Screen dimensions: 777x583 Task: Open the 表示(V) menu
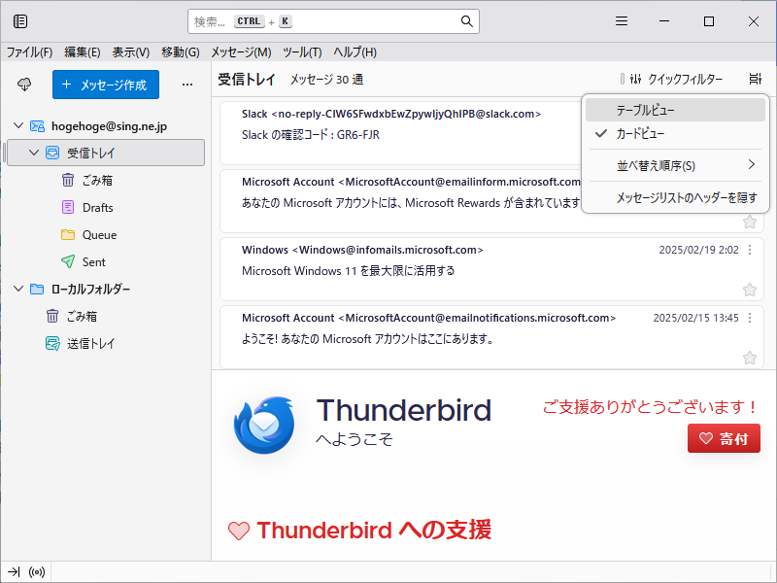pos(131,52)
